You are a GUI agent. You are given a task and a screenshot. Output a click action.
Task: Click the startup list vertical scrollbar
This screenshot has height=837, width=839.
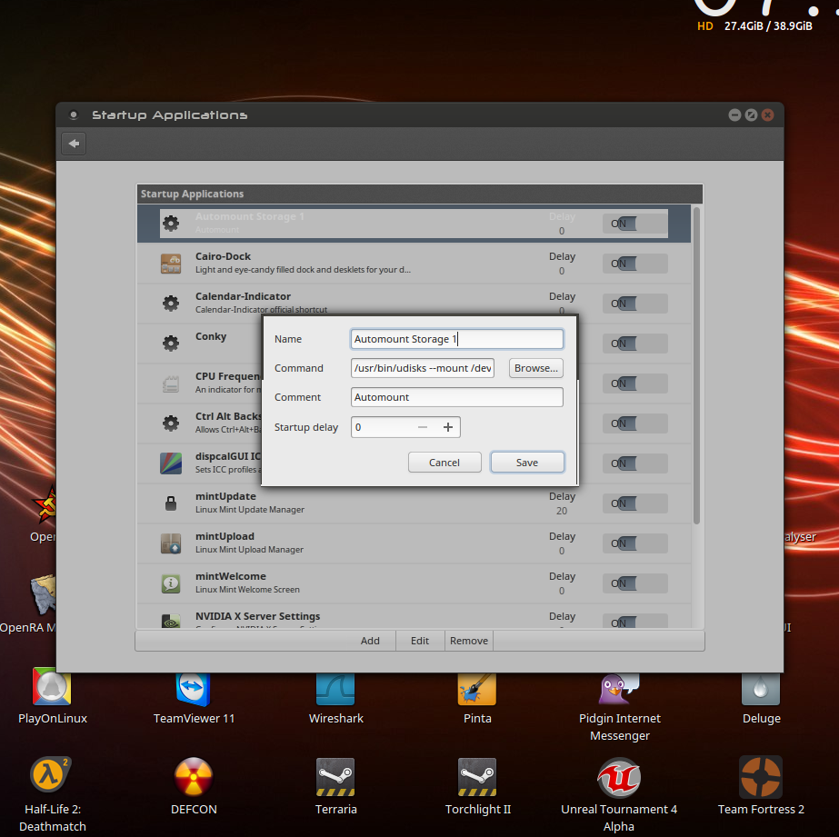tap(696, 364)
